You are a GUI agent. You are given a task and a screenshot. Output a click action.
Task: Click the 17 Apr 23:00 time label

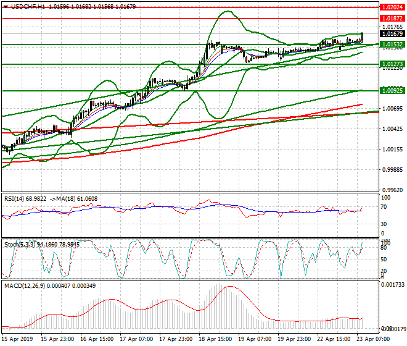pos(176,339)
